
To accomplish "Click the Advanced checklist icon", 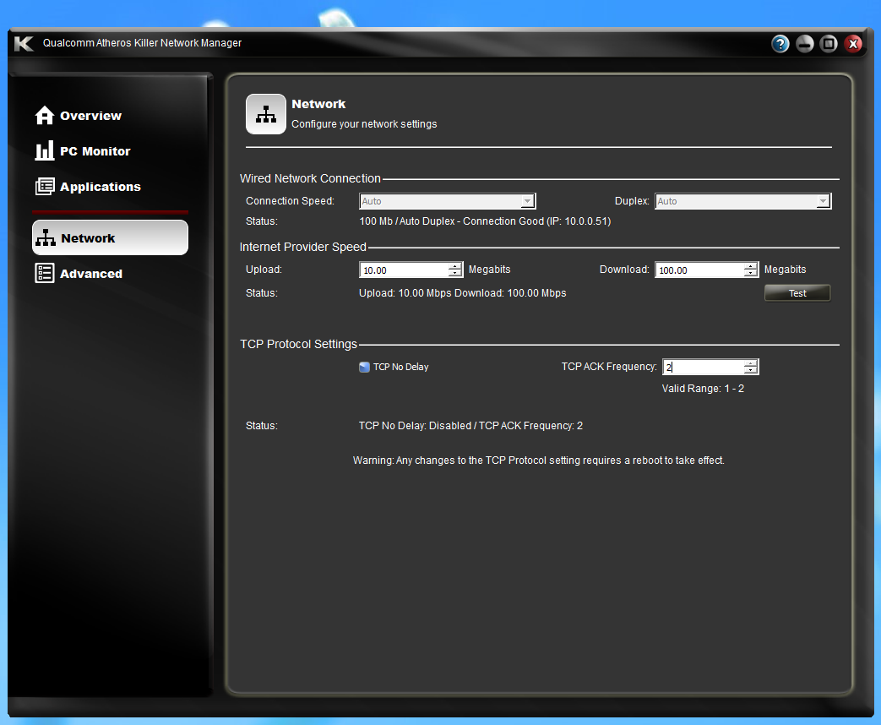I will [45, 273].
